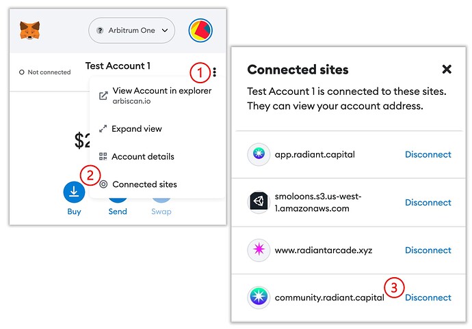Click the arbiscan.io subtitle text

(x=131, y=101)
